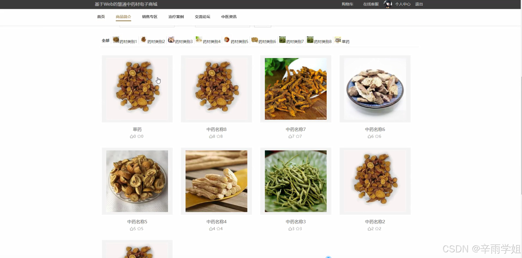
Task: Open the 中医资讯 tab
Action: click(229, 17)
